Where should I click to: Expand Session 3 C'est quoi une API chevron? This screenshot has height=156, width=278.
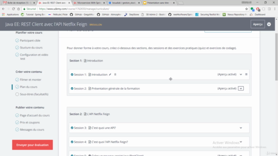point(241,128)
